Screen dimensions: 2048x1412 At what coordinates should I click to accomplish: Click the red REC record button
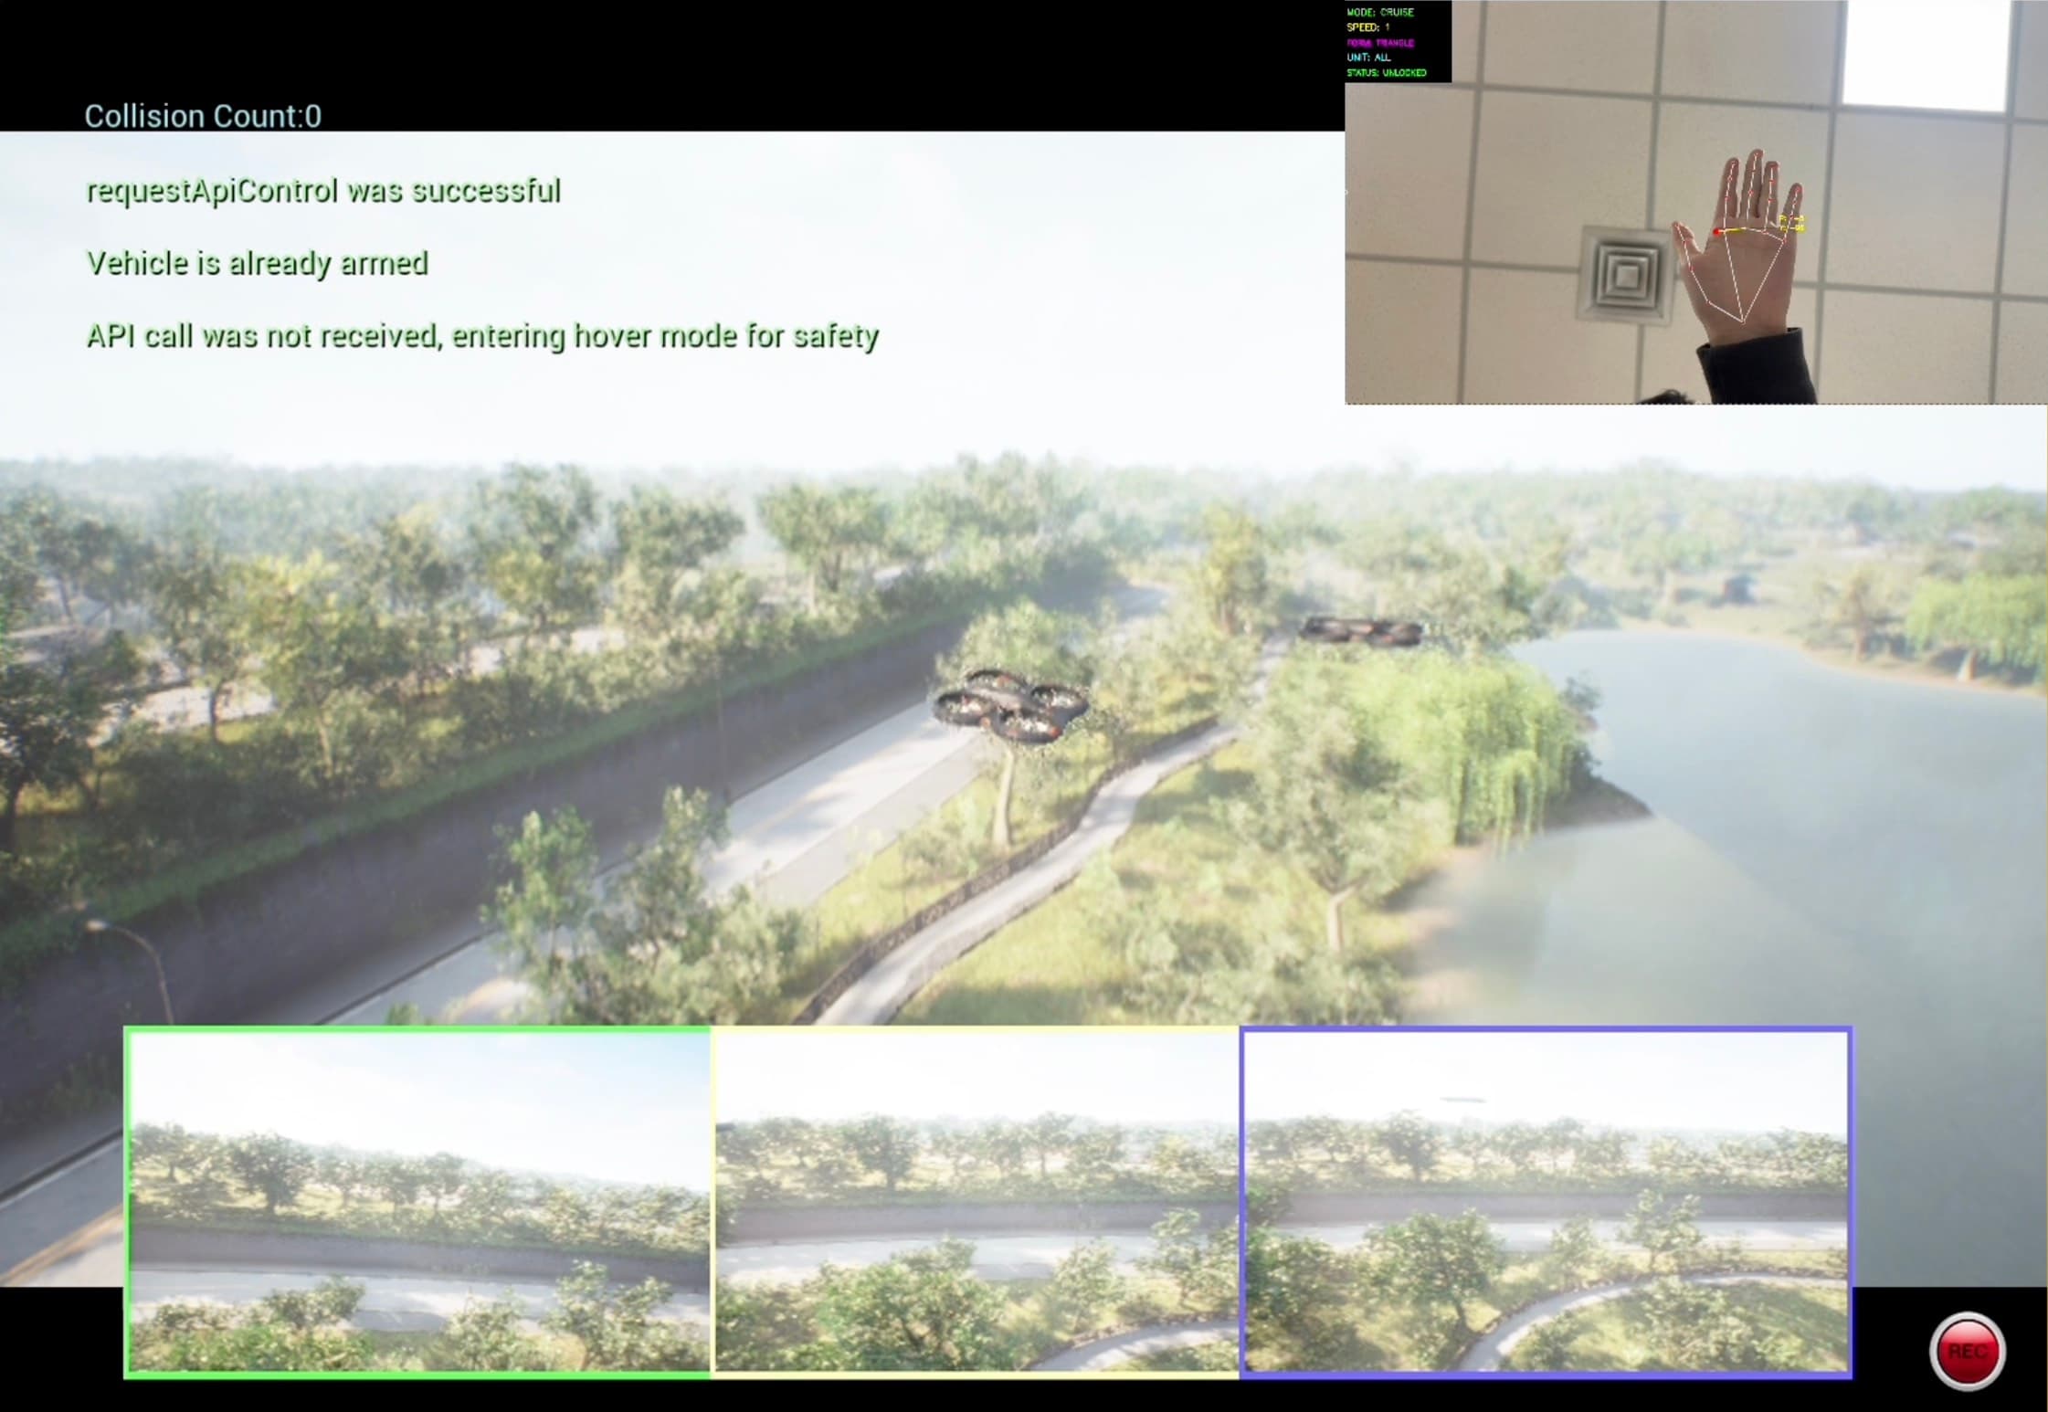pyautogui.click(x=1967, y=1351)
